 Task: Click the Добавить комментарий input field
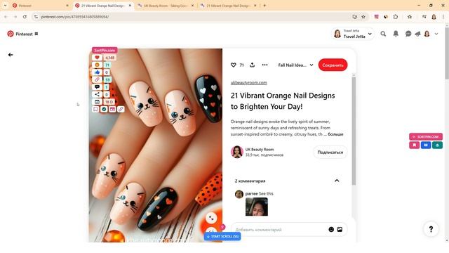point(279,230)
